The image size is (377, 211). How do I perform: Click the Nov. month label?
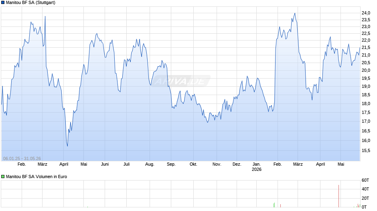click(x=217, y=164)
